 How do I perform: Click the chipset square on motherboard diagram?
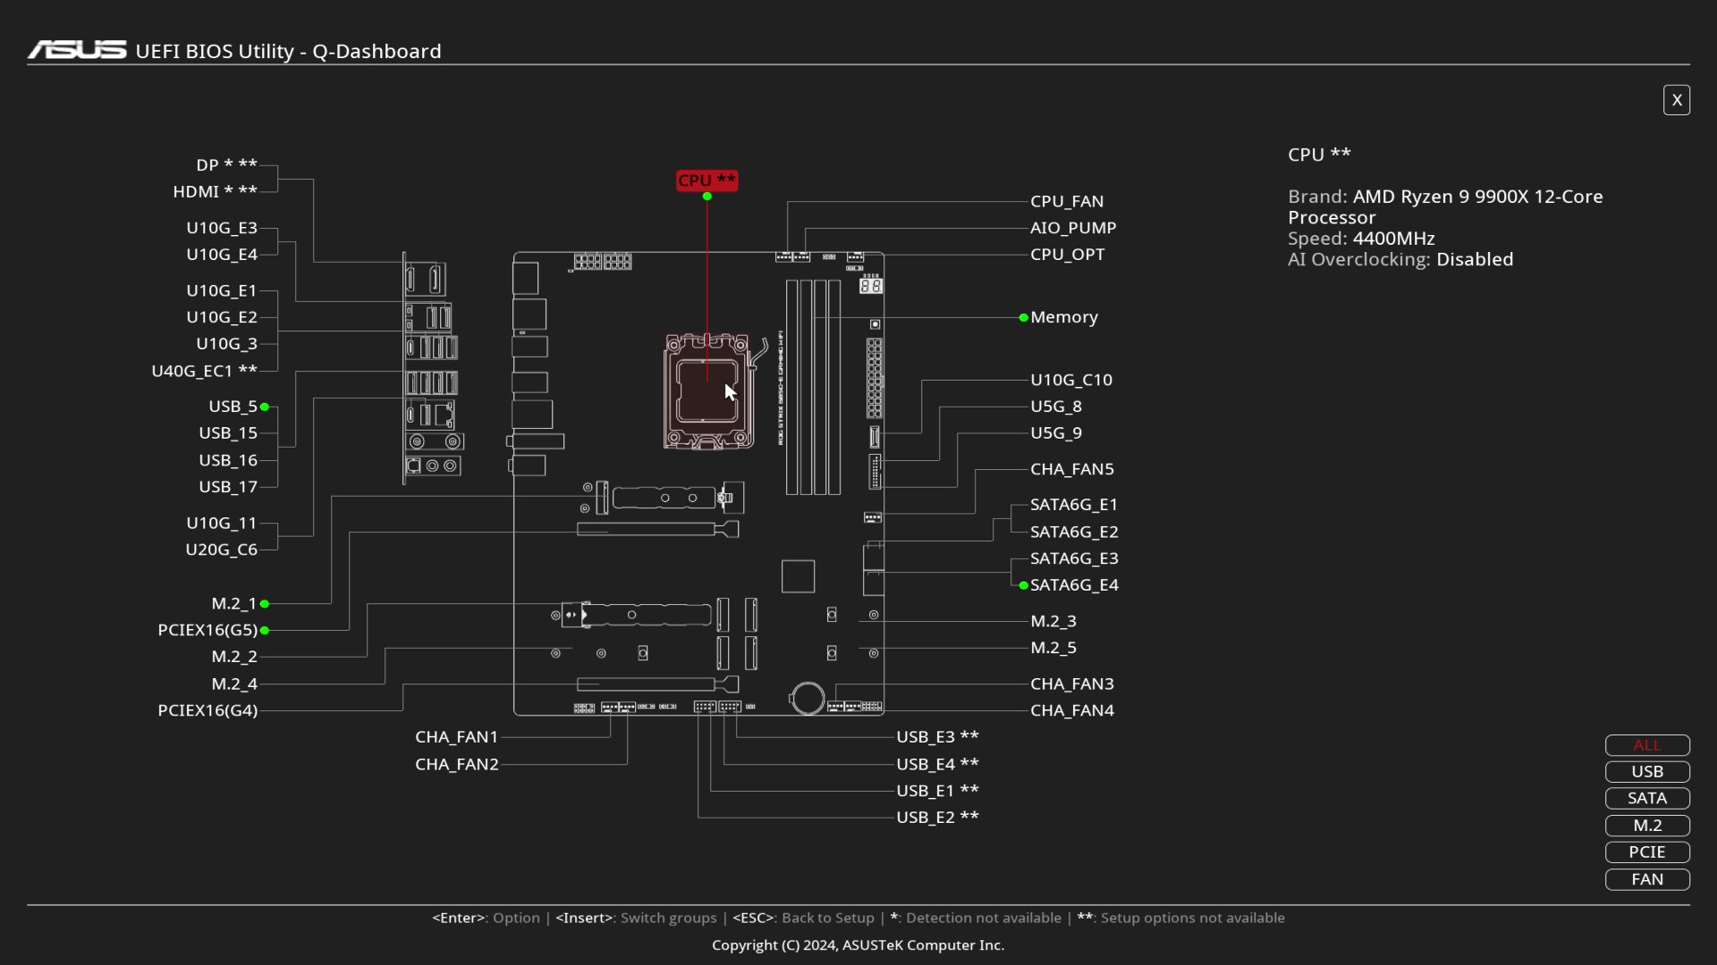798,576
